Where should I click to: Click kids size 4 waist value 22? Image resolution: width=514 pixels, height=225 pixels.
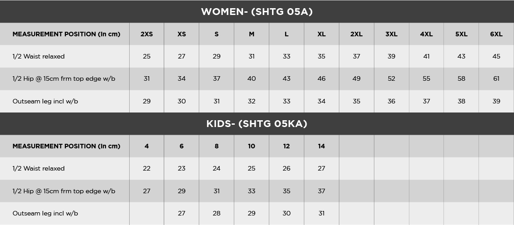146,168
